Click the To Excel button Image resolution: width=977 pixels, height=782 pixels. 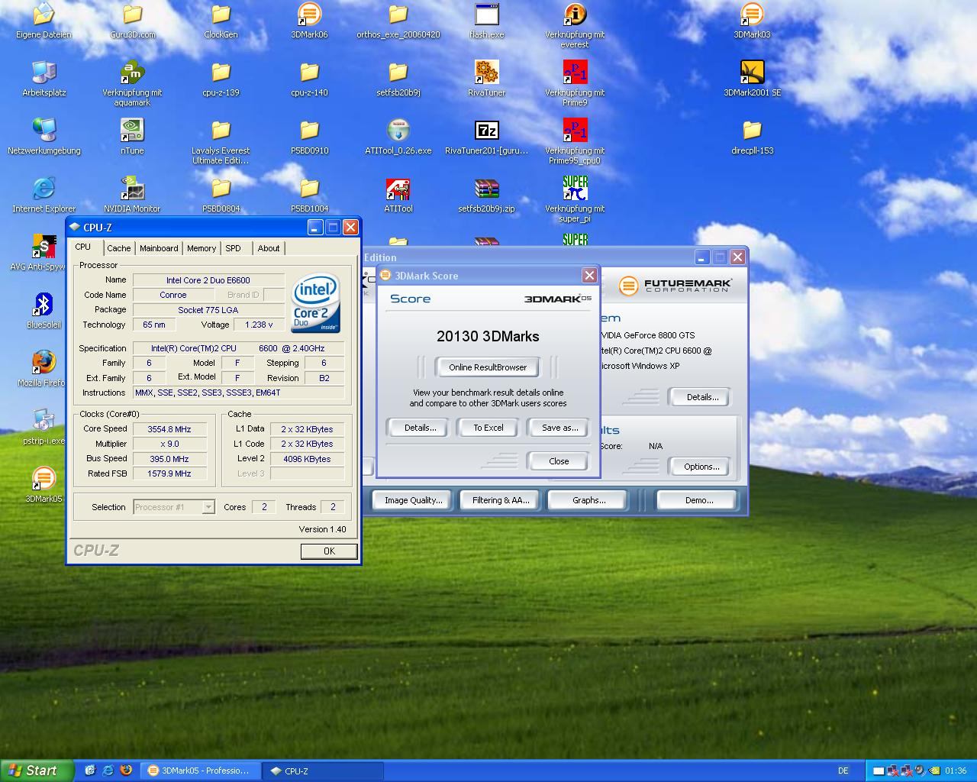488,428
